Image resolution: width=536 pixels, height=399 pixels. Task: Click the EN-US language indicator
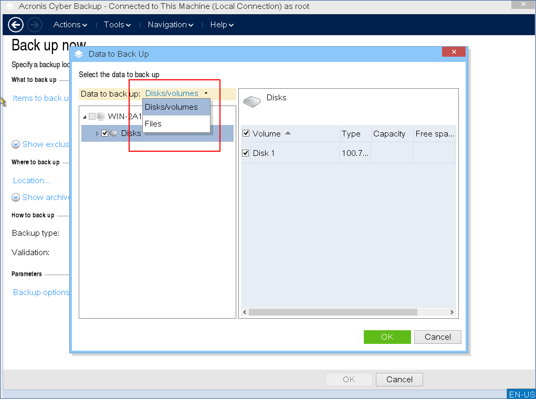pyautogui.click(x=521, y=394)
